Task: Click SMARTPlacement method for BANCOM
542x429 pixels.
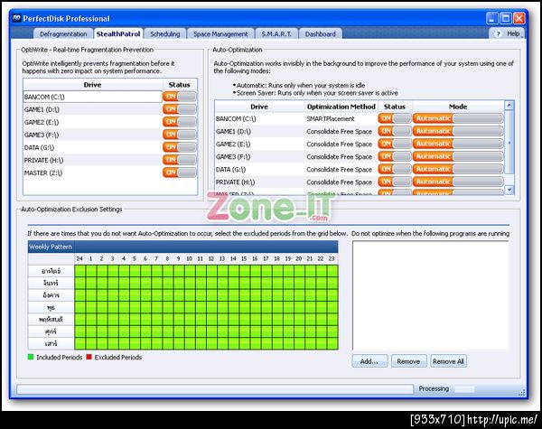Action: (331, 118)
